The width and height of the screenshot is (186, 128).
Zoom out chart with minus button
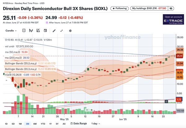pos(87,110)
